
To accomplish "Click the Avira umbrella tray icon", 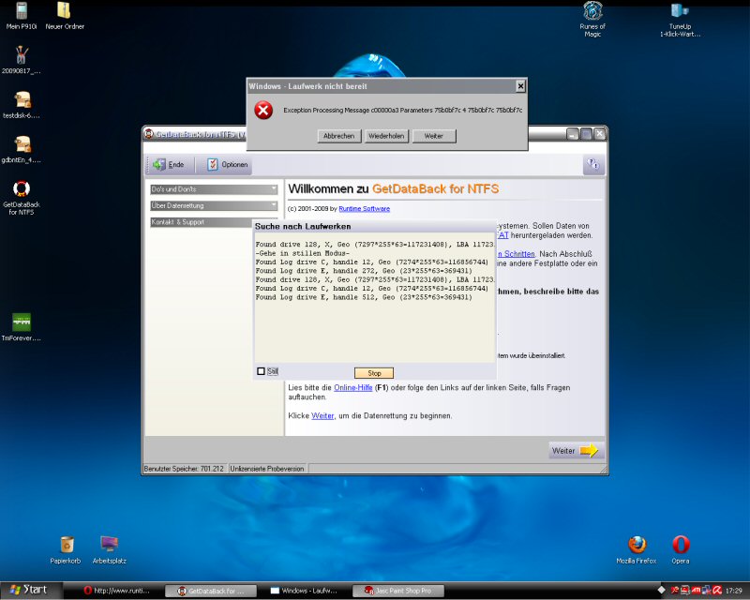I will [716, 591].
